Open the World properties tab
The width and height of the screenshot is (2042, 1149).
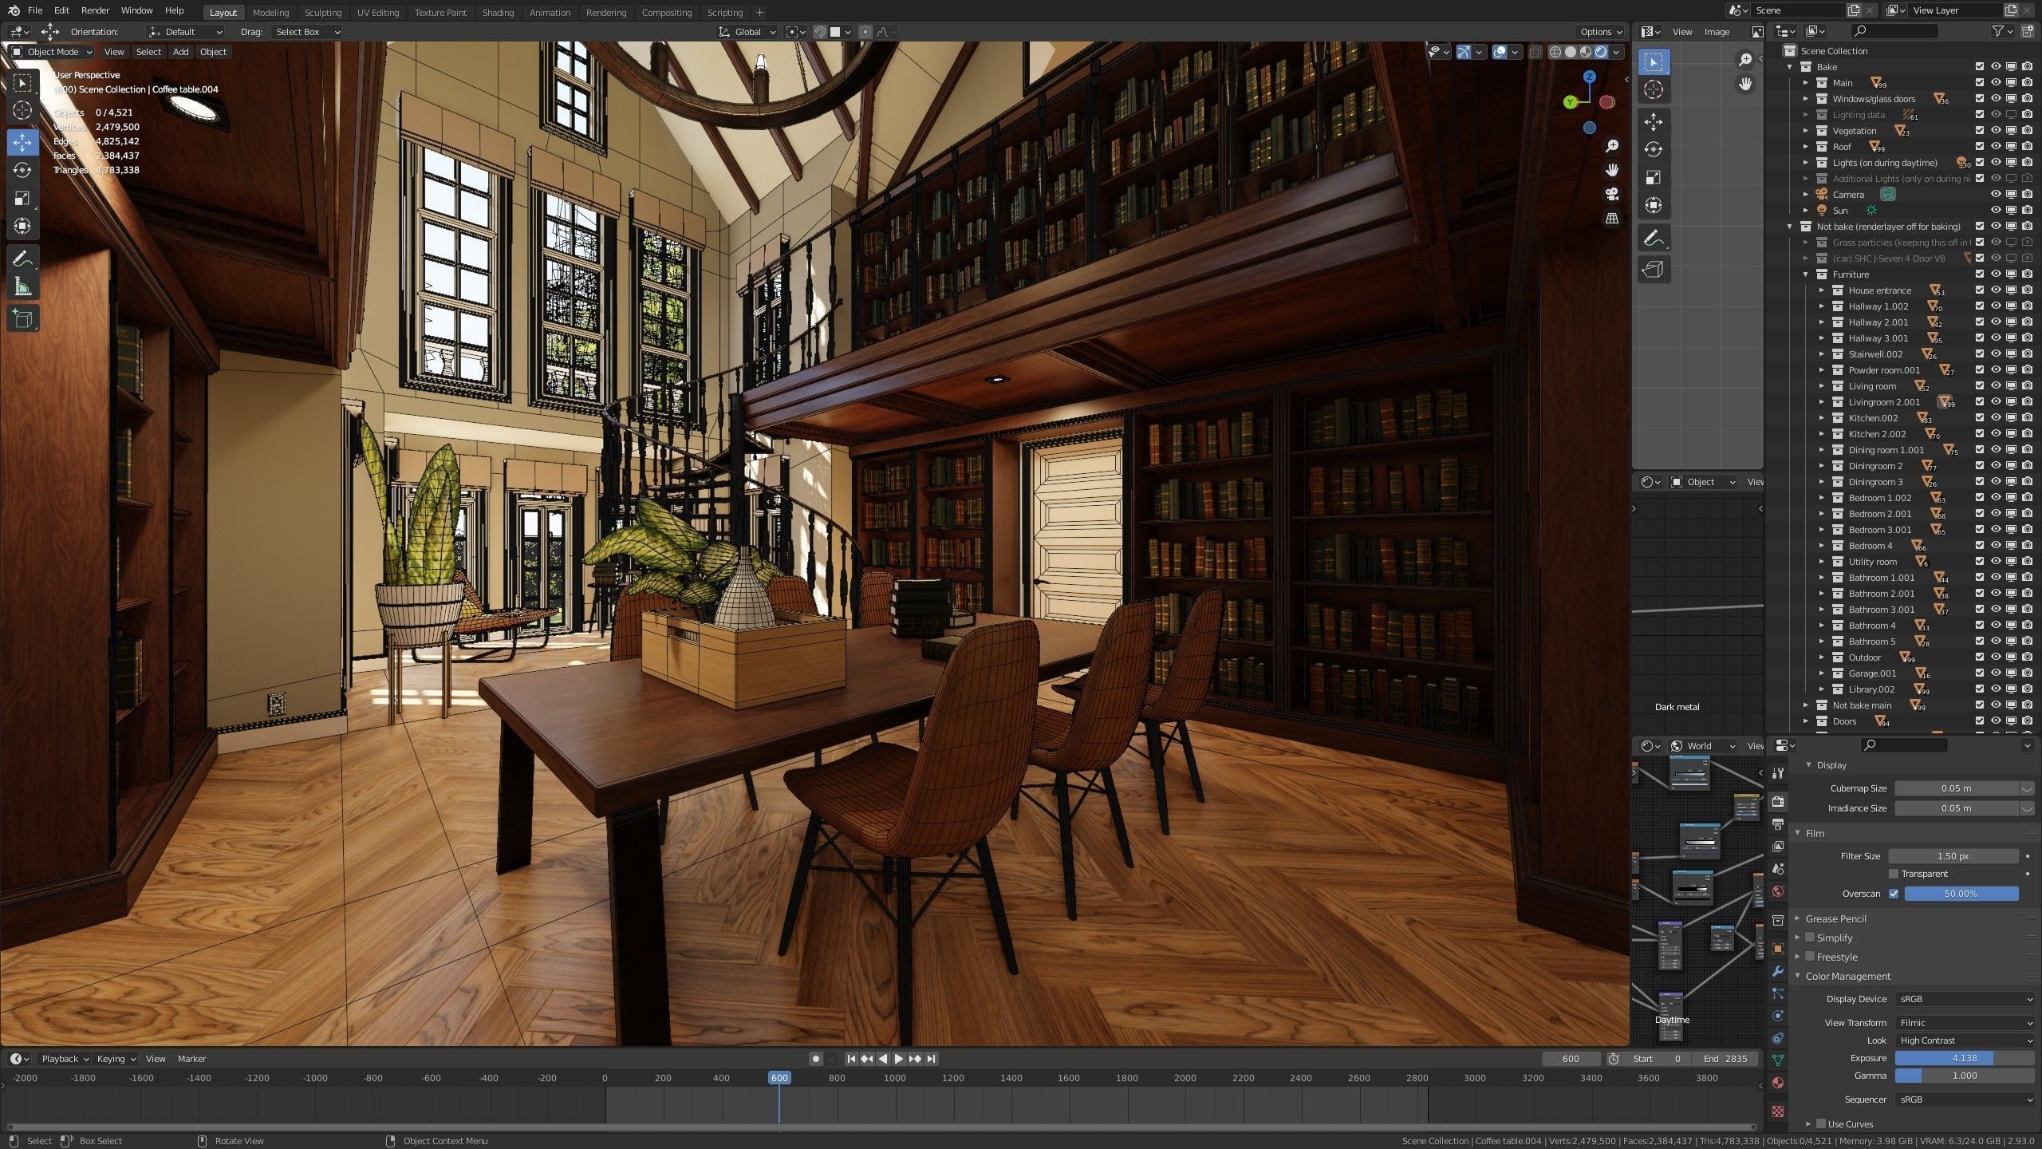coord(1778,891)
